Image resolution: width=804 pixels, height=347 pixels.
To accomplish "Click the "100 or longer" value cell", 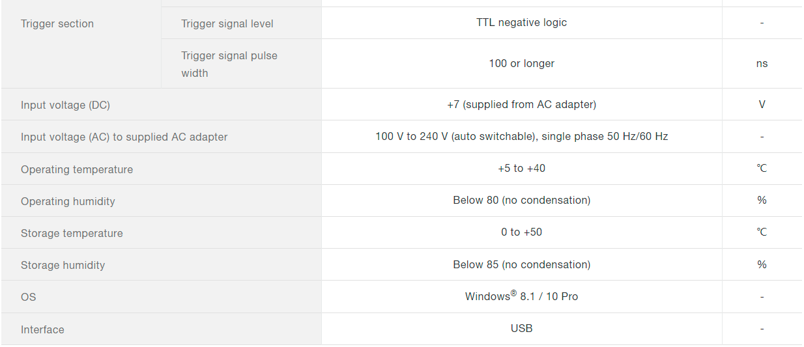I will pos(521,64).
